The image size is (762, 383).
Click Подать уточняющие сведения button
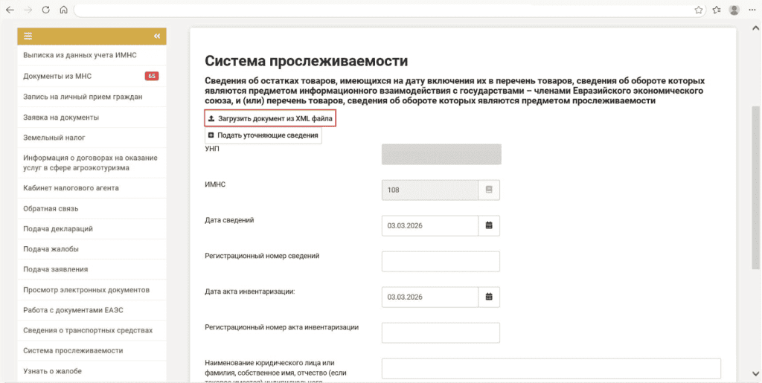263,135
